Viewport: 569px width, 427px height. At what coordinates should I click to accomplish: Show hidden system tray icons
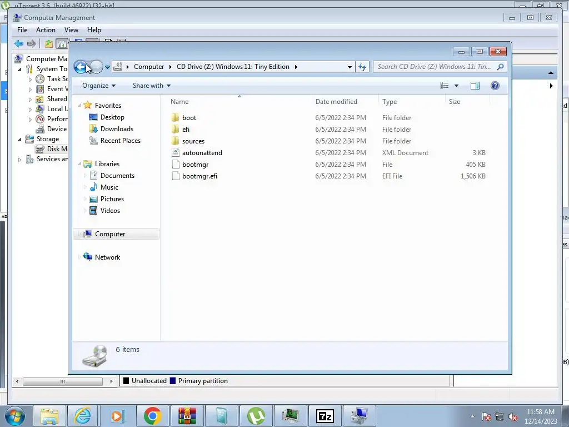click(472, 417)
